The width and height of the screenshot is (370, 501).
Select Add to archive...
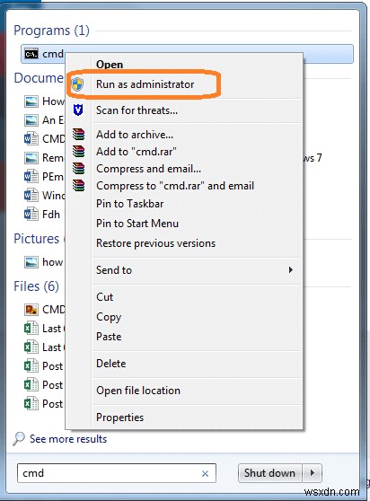(135, 135)
